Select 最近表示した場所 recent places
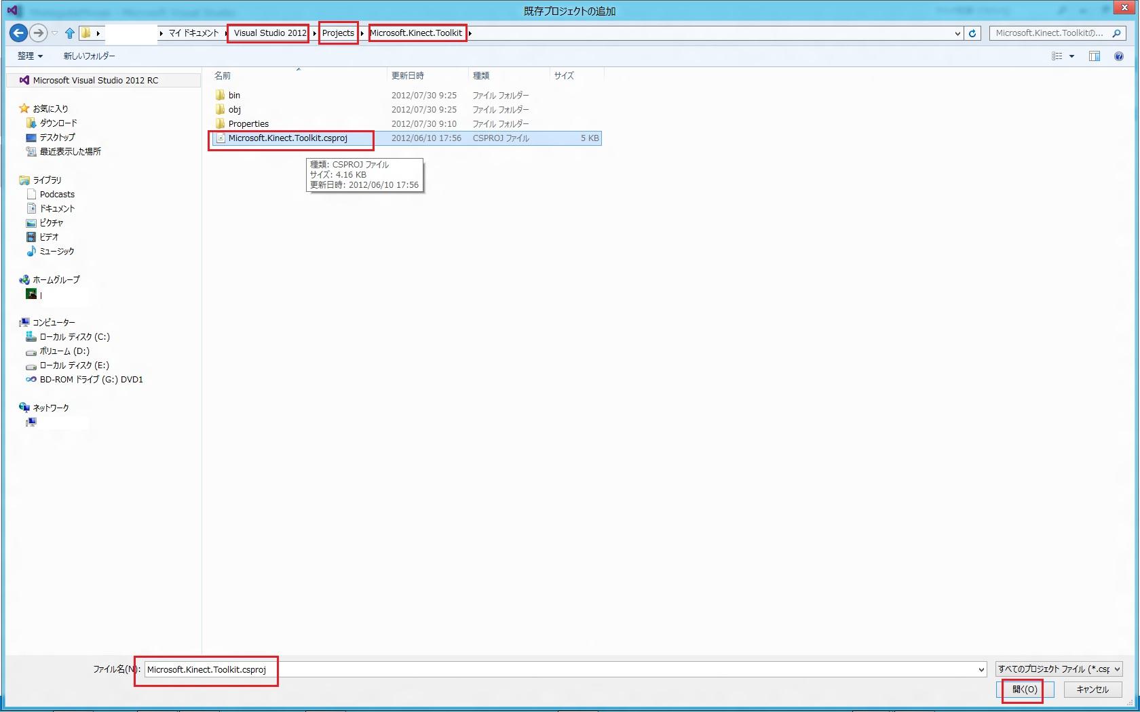The image size is (1140, 712). 70,151
